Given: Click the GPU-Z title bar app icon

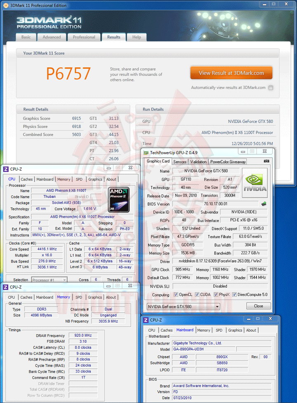Looking at the screenshot, I should coord(146,152).
